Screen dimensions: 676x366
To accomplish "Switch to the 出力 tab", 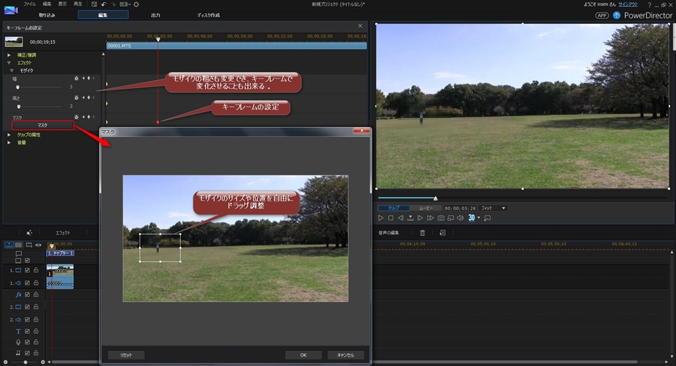I will point(155,15).
